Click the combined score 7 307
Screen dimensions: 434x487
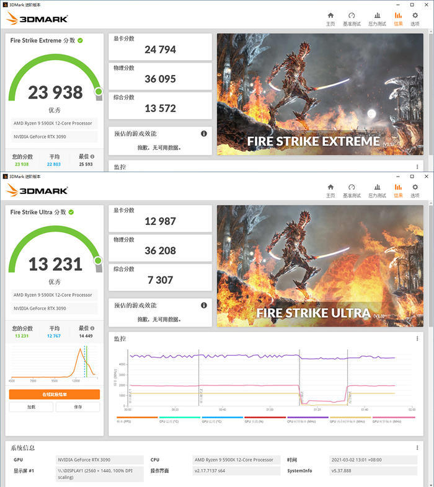point(160,280)
